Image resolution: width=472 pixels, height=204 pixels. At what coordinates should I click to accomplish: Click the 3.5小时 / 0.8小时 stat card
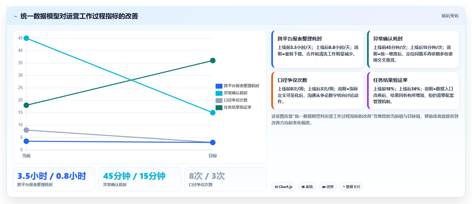pos(54,179)
